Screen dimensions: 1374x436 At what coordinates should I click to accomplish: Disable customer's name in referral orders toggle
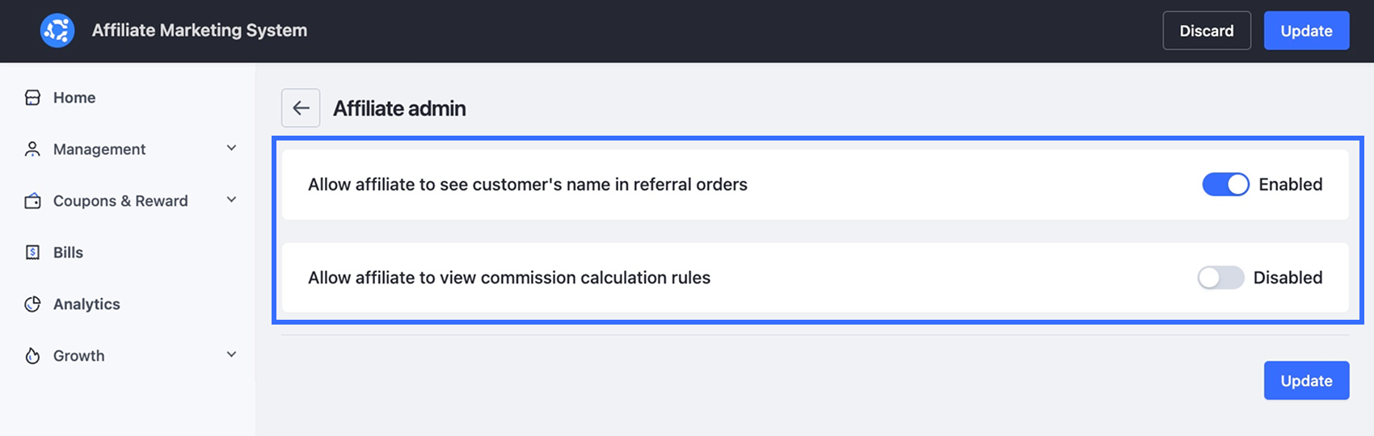pyautogui.click(x=1225, y=185)
